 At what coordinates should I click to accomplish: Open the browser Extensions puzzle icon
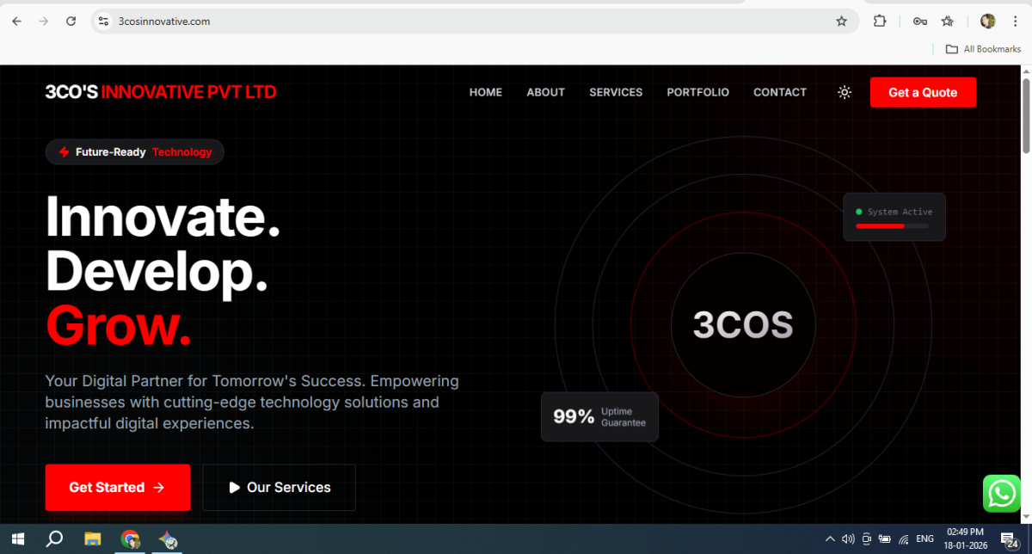click(880, 22)
